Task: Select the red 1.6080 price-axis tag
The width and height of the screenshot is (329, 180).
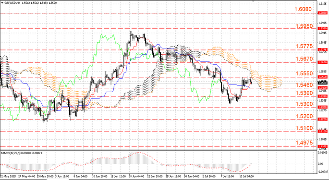Action: [x=322, y=13]
